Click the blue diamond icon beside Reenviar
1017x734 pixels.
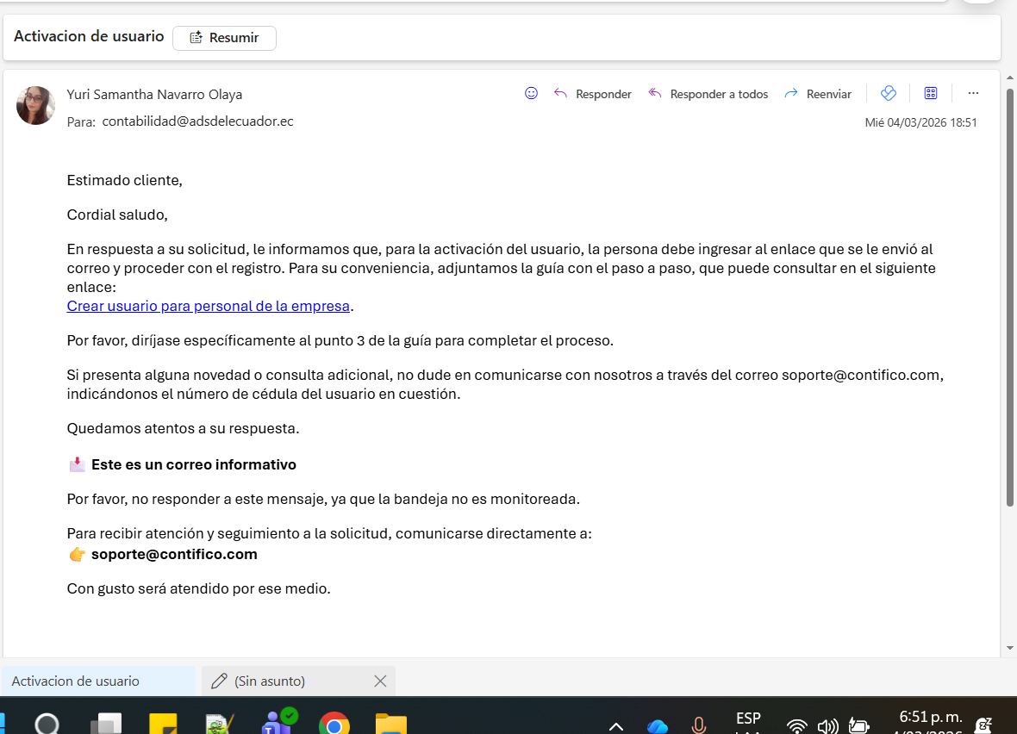889,93
